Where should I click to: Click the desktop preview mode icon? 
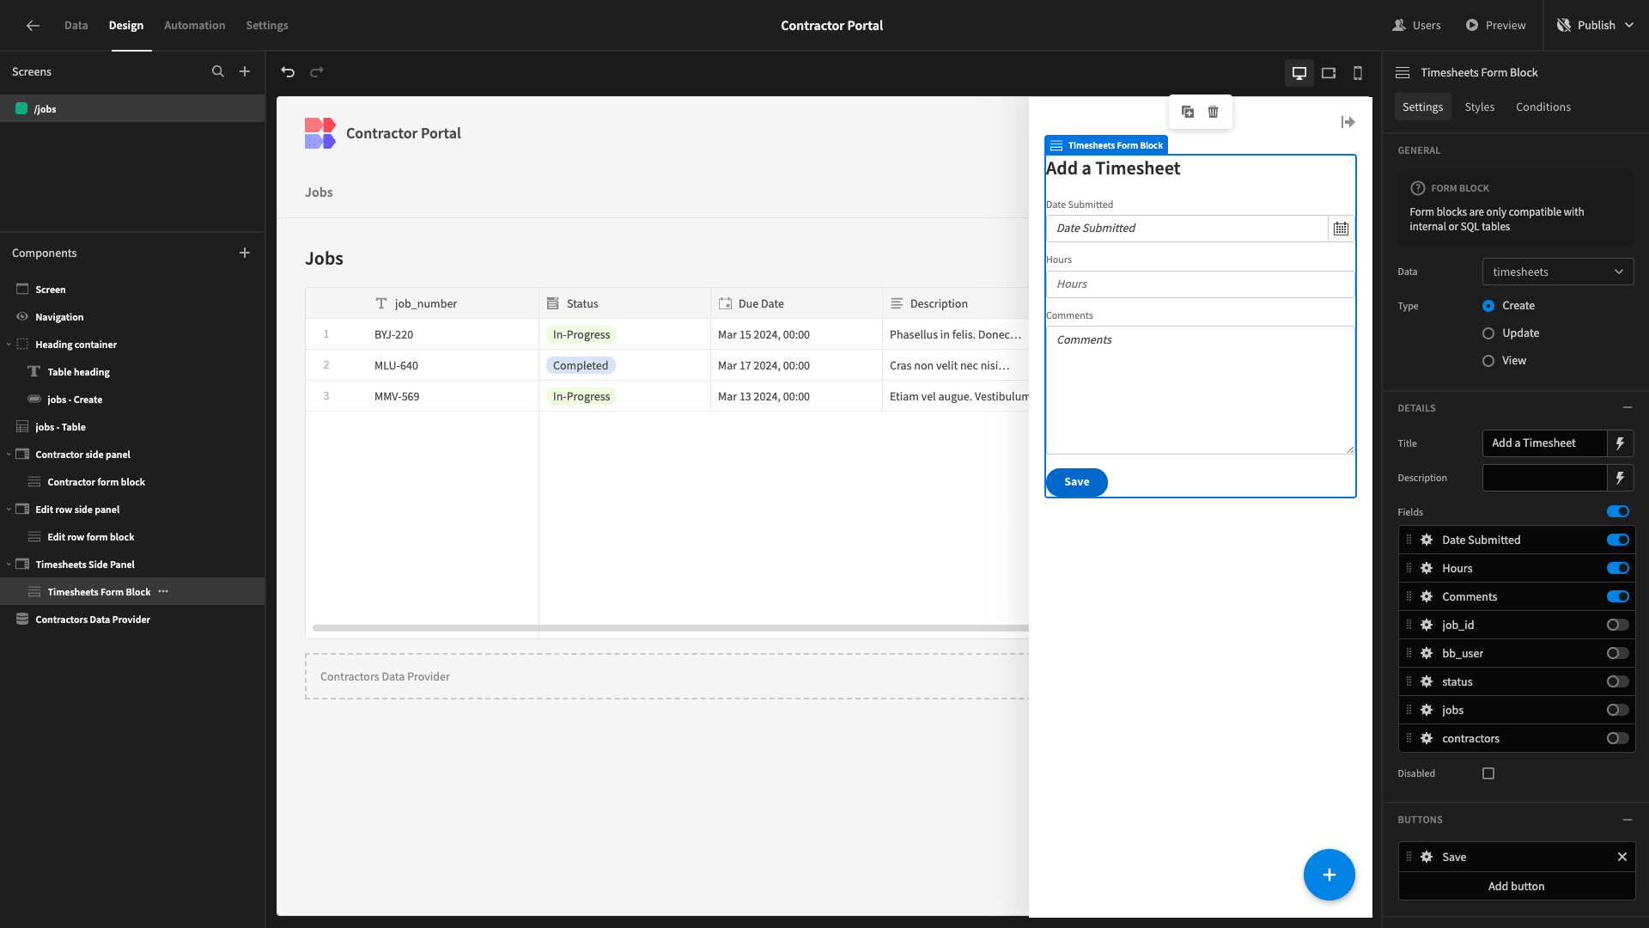point(1299,72)
